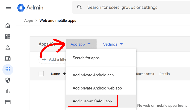
Task: Open Reporting bar chart icon
Action: tap(8, 91)
